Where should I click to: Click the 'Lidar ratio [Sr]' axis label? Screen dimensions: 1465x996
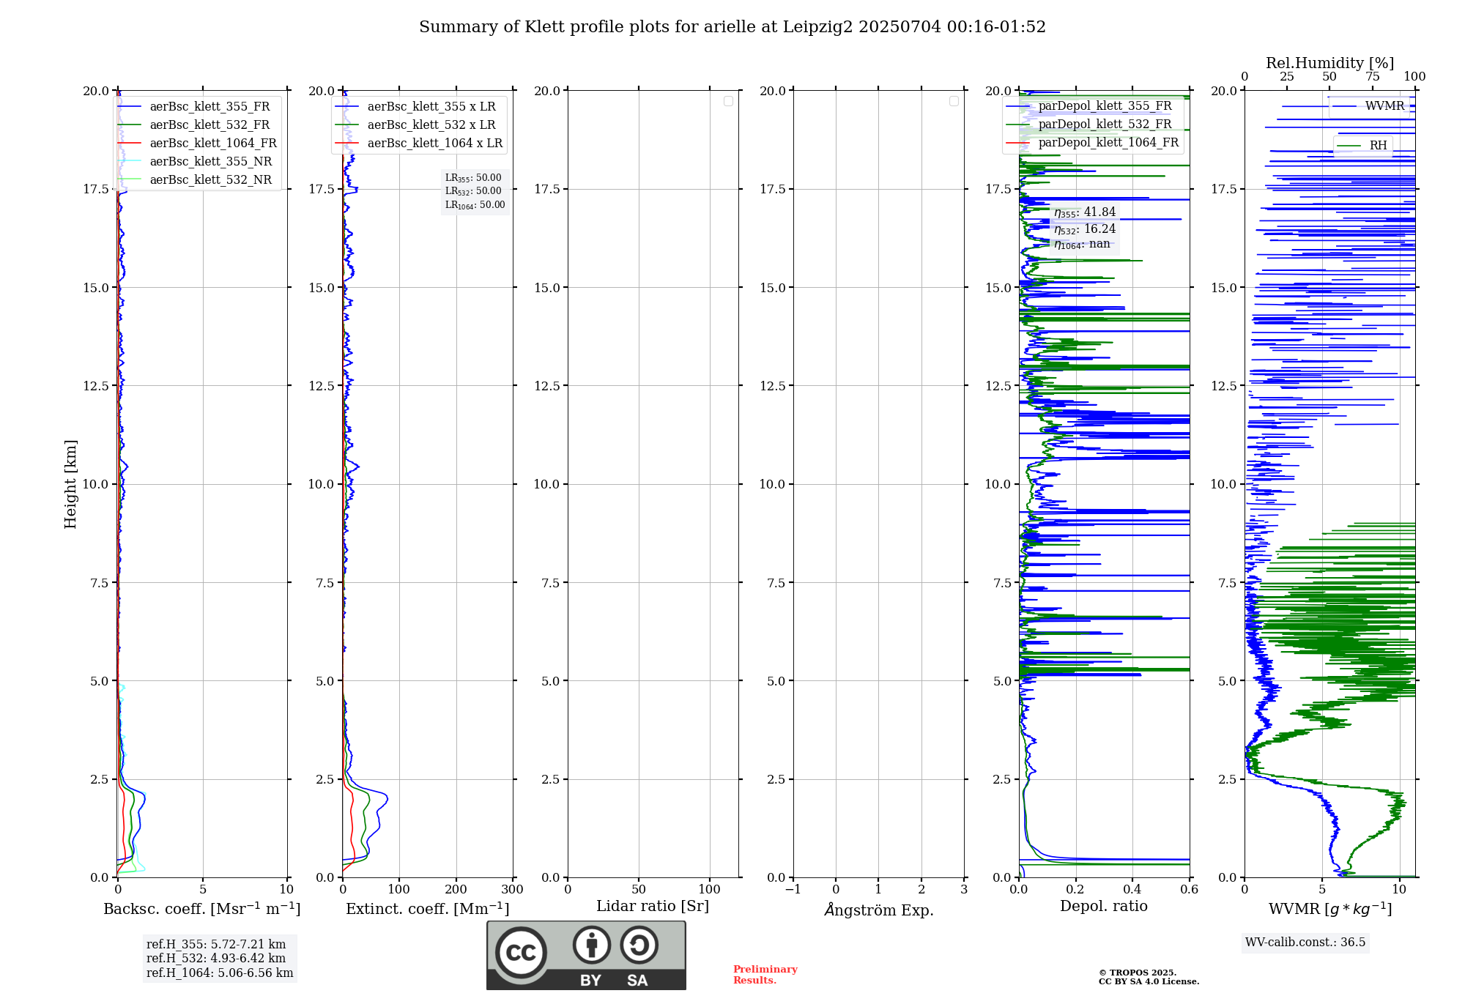click(x=653, y=907)
